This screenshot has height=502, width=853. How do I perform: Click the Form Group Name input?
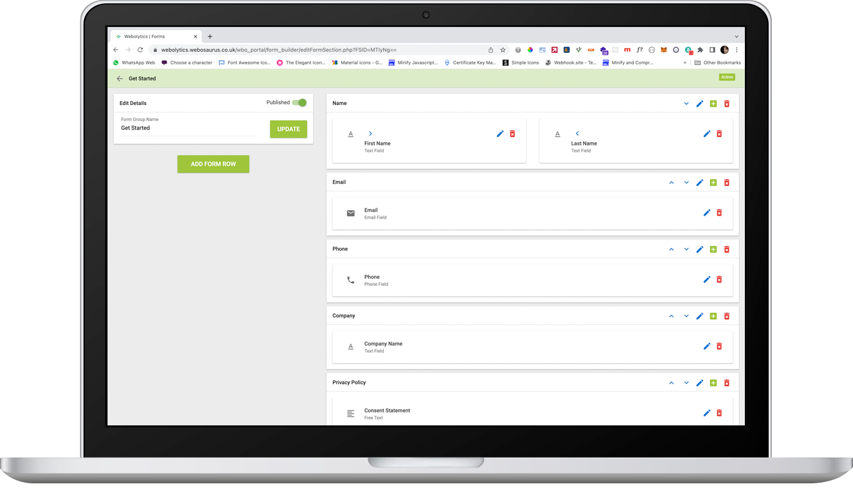pyautogui.click(x=188, y=128)
